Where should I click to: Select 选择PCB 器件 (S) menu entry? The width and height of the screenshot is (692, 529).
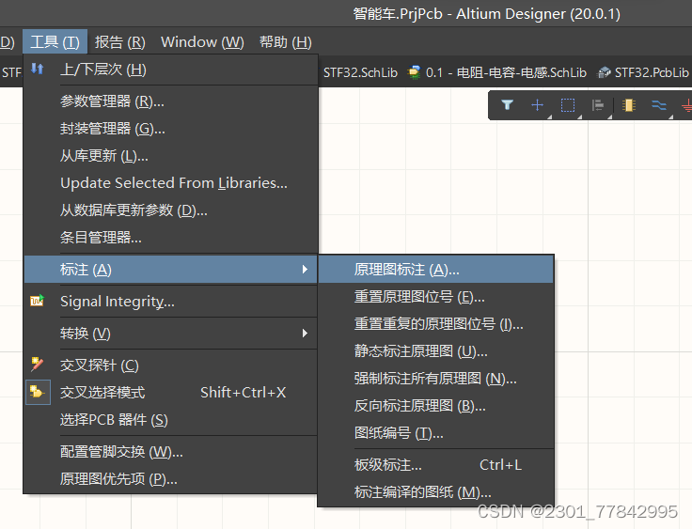click(x=171, y=420)
